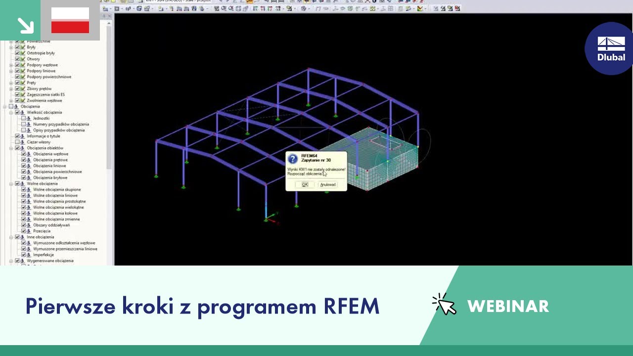Viewport: 633px width, 356px height.
Task: Click the green check icon beside Otwory
Action: tap(23, 59)
